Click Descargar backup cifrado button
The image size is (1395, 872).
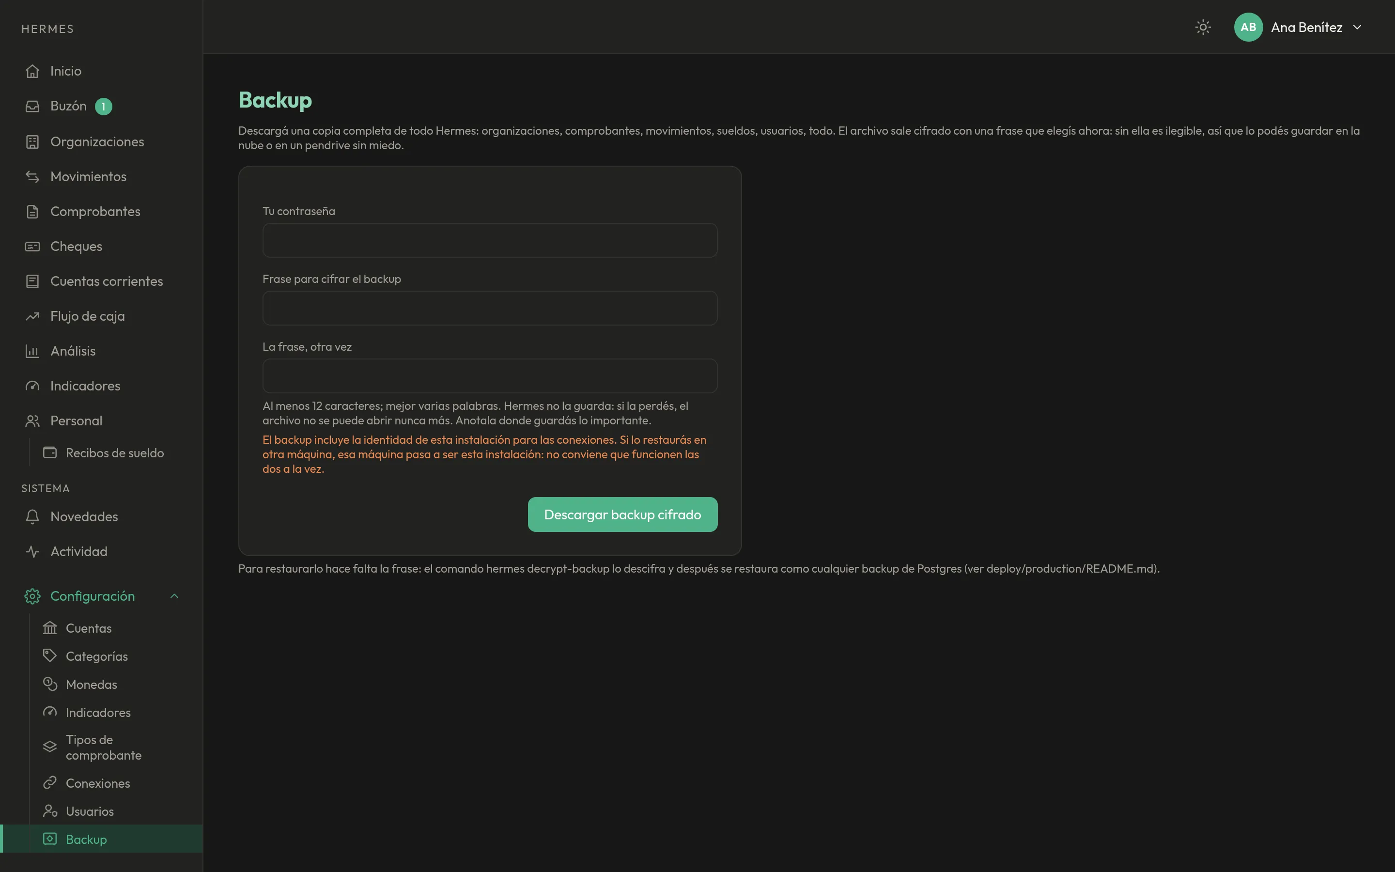(x=622, y=514)
